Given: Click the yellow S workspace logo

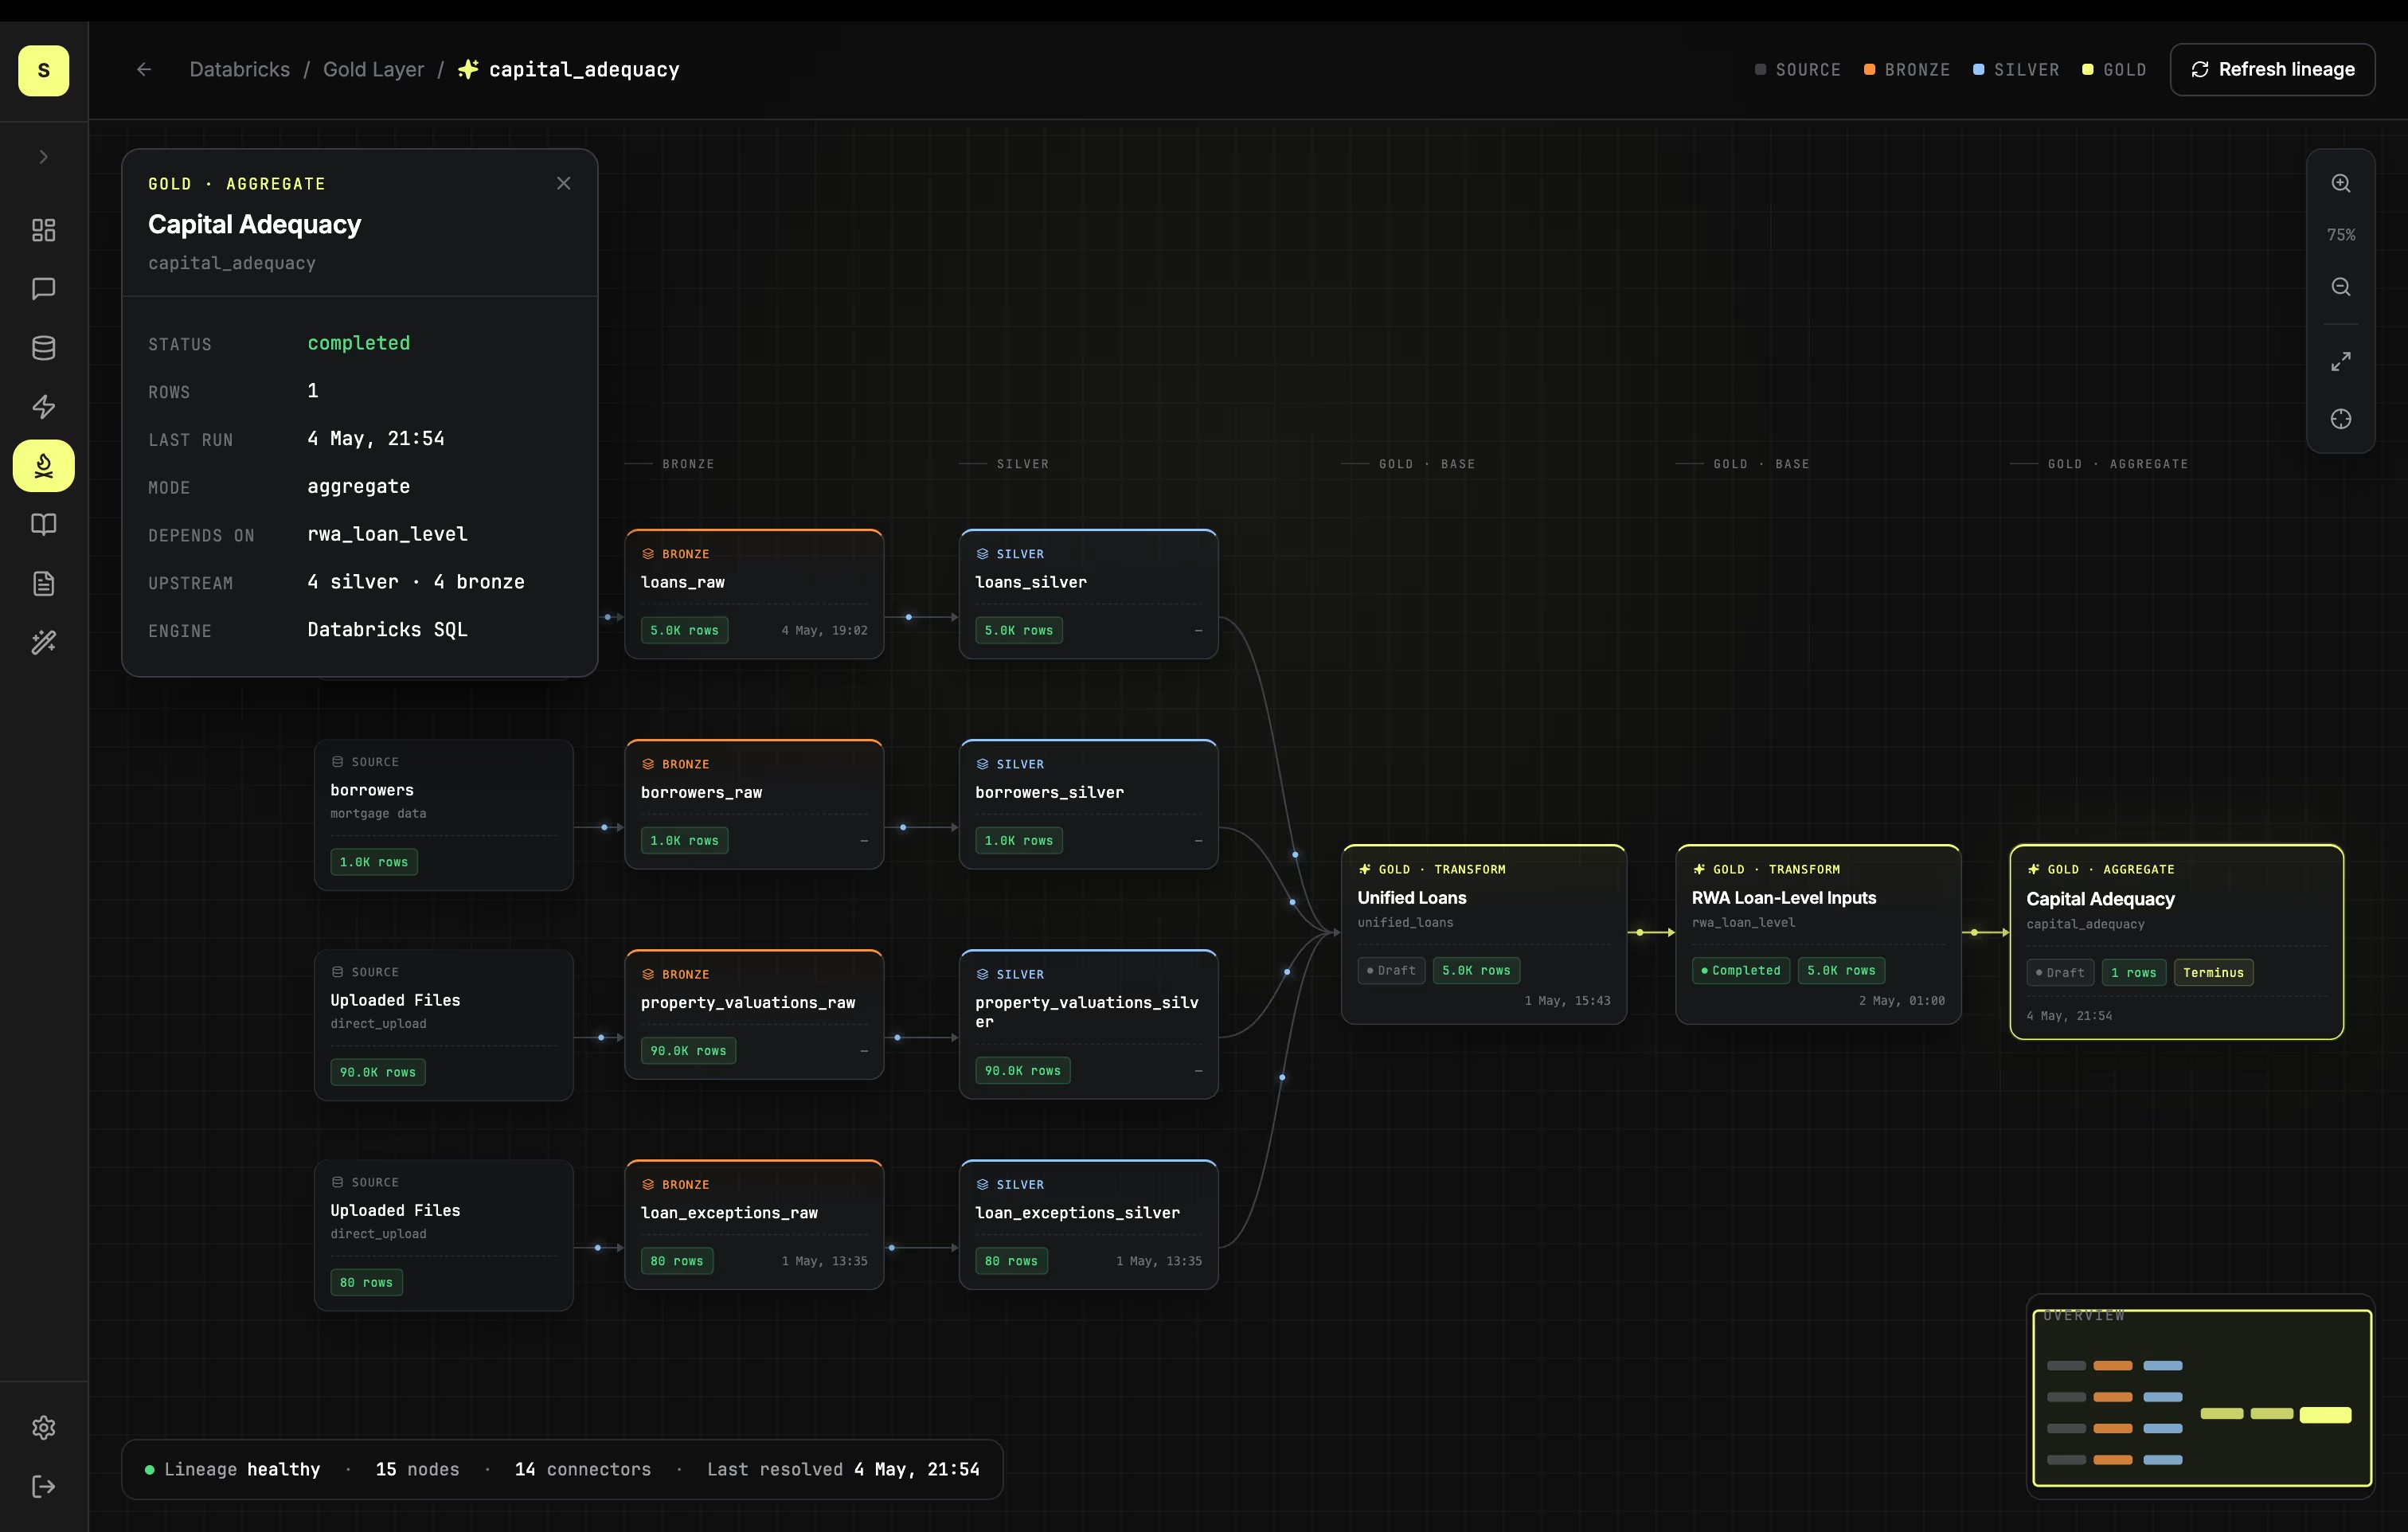Looking at the screenshot, I should [43, 70].
